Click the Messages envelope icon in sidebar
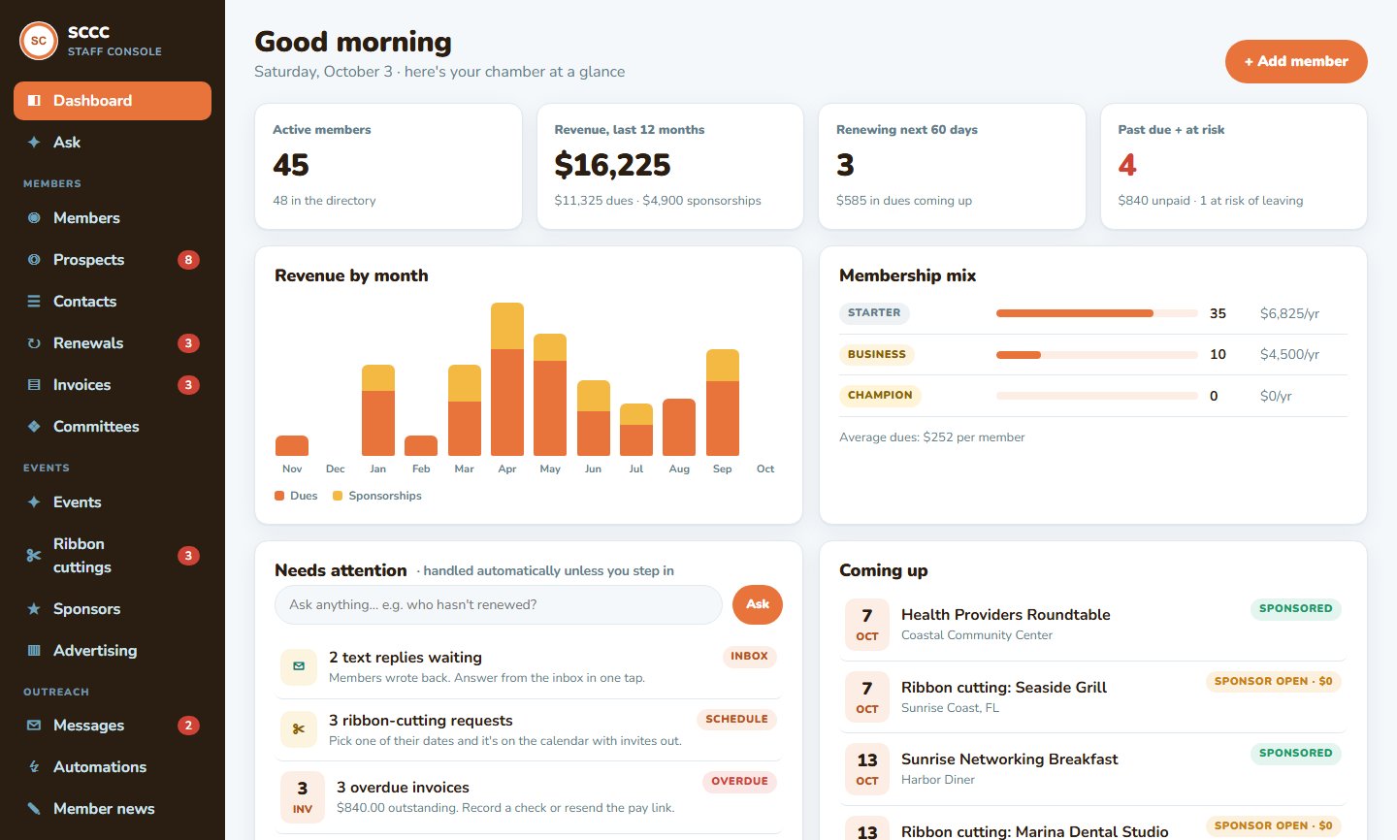The height and width of the screenshot is (840, 1397). tap(34, 726)
